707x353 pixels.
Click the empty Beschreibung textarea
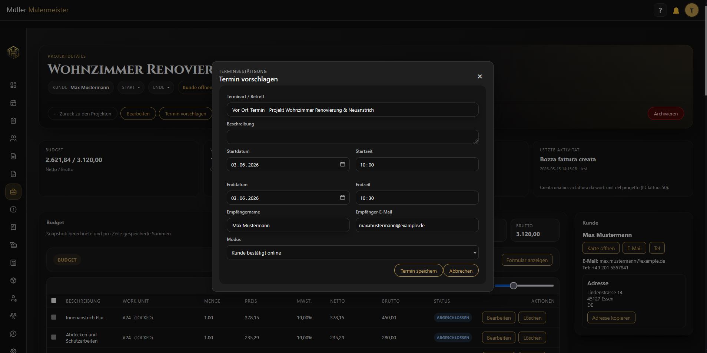click(352, 137)
